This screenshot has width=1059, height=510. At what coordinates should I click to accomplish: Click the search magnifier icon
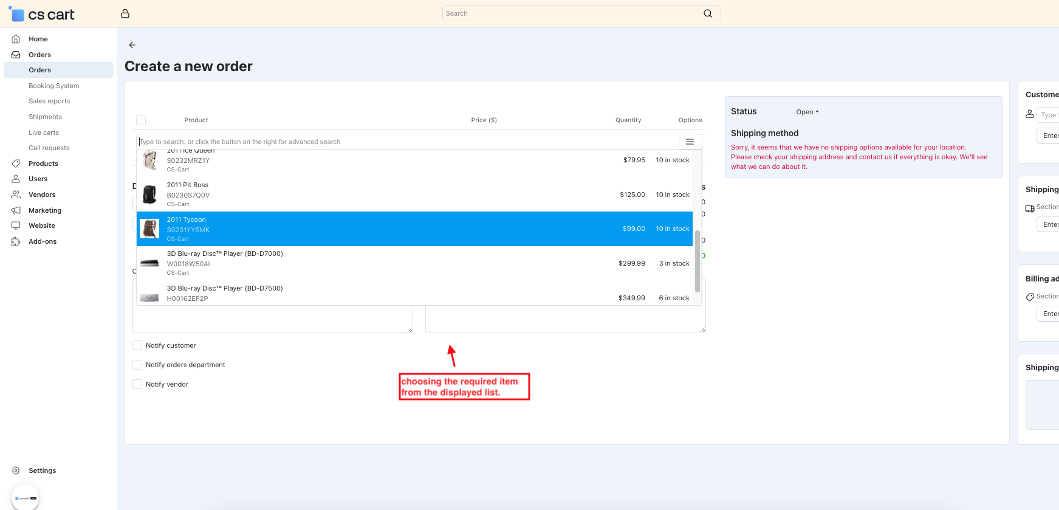pyautogui.click(x=707, y=13)
